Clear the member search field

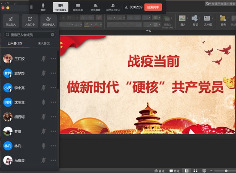click(52, 35)
